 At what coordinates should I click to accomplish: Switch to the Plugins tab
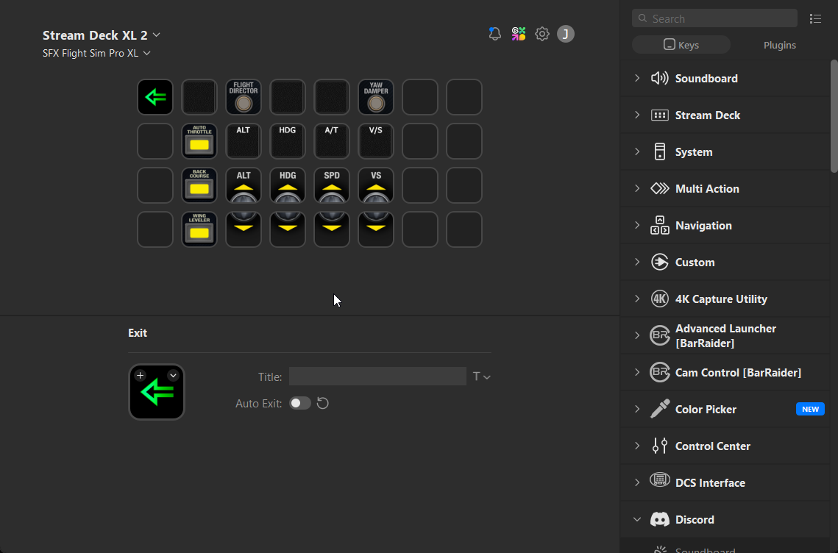[779, 45]
